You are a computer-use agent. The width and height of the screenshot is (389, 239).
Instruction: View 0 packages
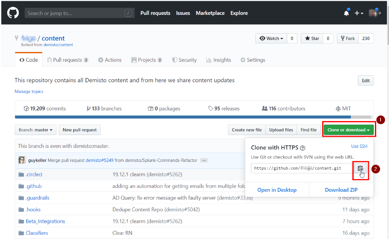pos(164,109)
